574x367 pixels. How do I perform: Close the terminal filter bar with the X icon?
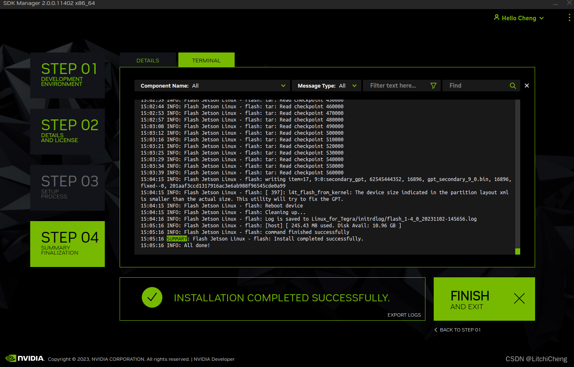(526, 86)
